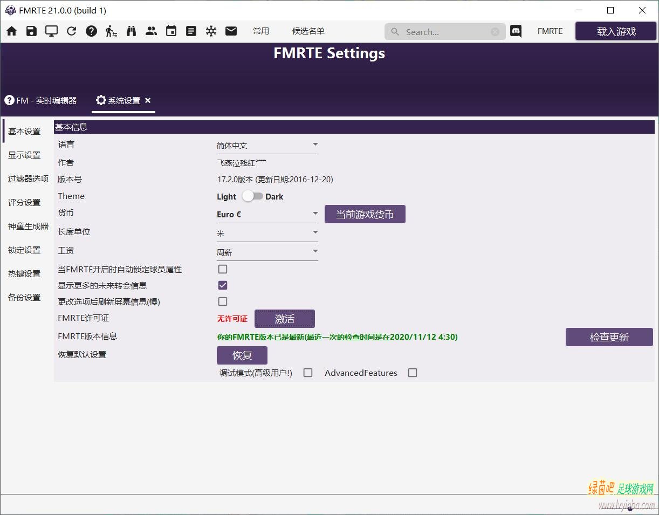659x515 pixels.
Task: Open 过滤器选项 in the sidebar
Action: [x=28, y=178]
